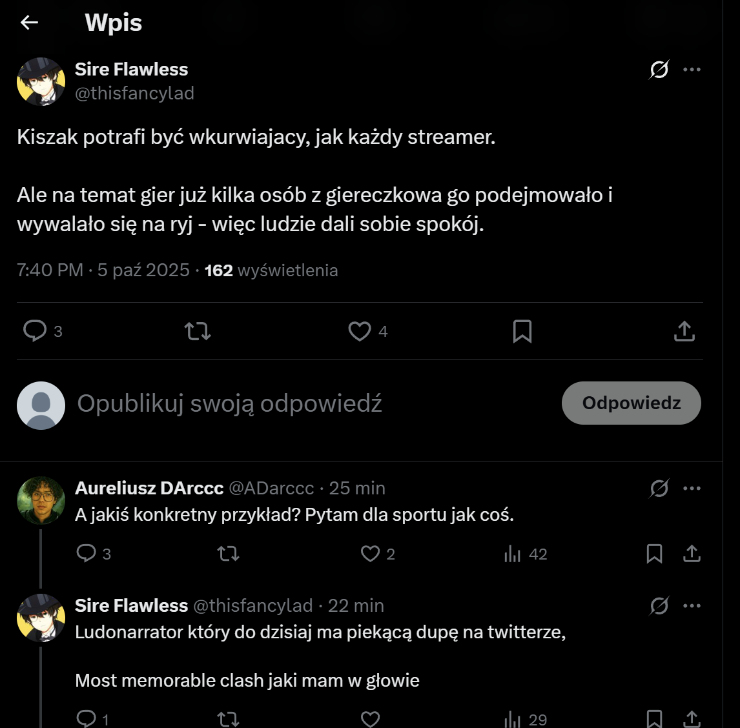Go back using the arrow icon
The height and width of the screenshot is (728, 740).
(x=30, y=23)
